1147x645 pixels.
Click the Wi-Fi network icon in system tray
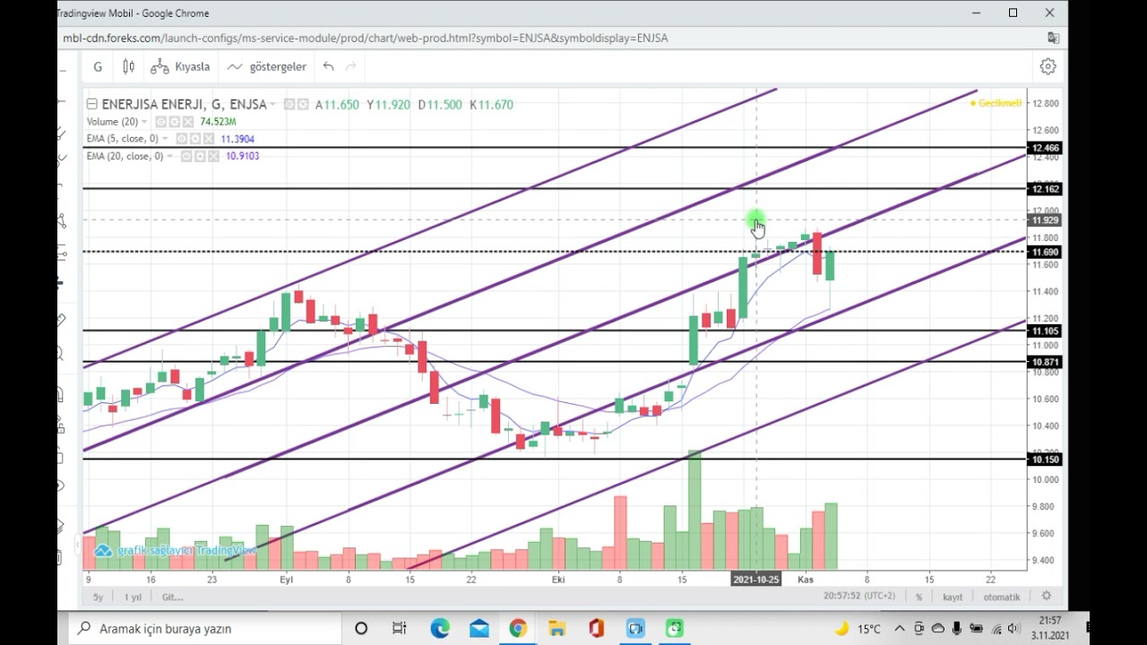[x=996, y=629]
